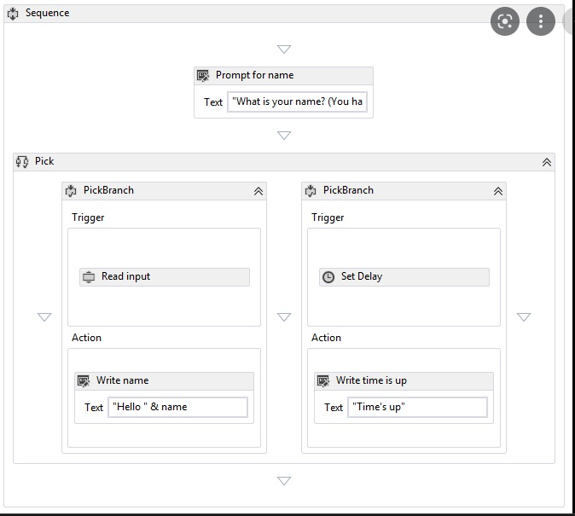The image size is (575, 516).
Task: Click the Read input activity icon
Action: (89, 277)
